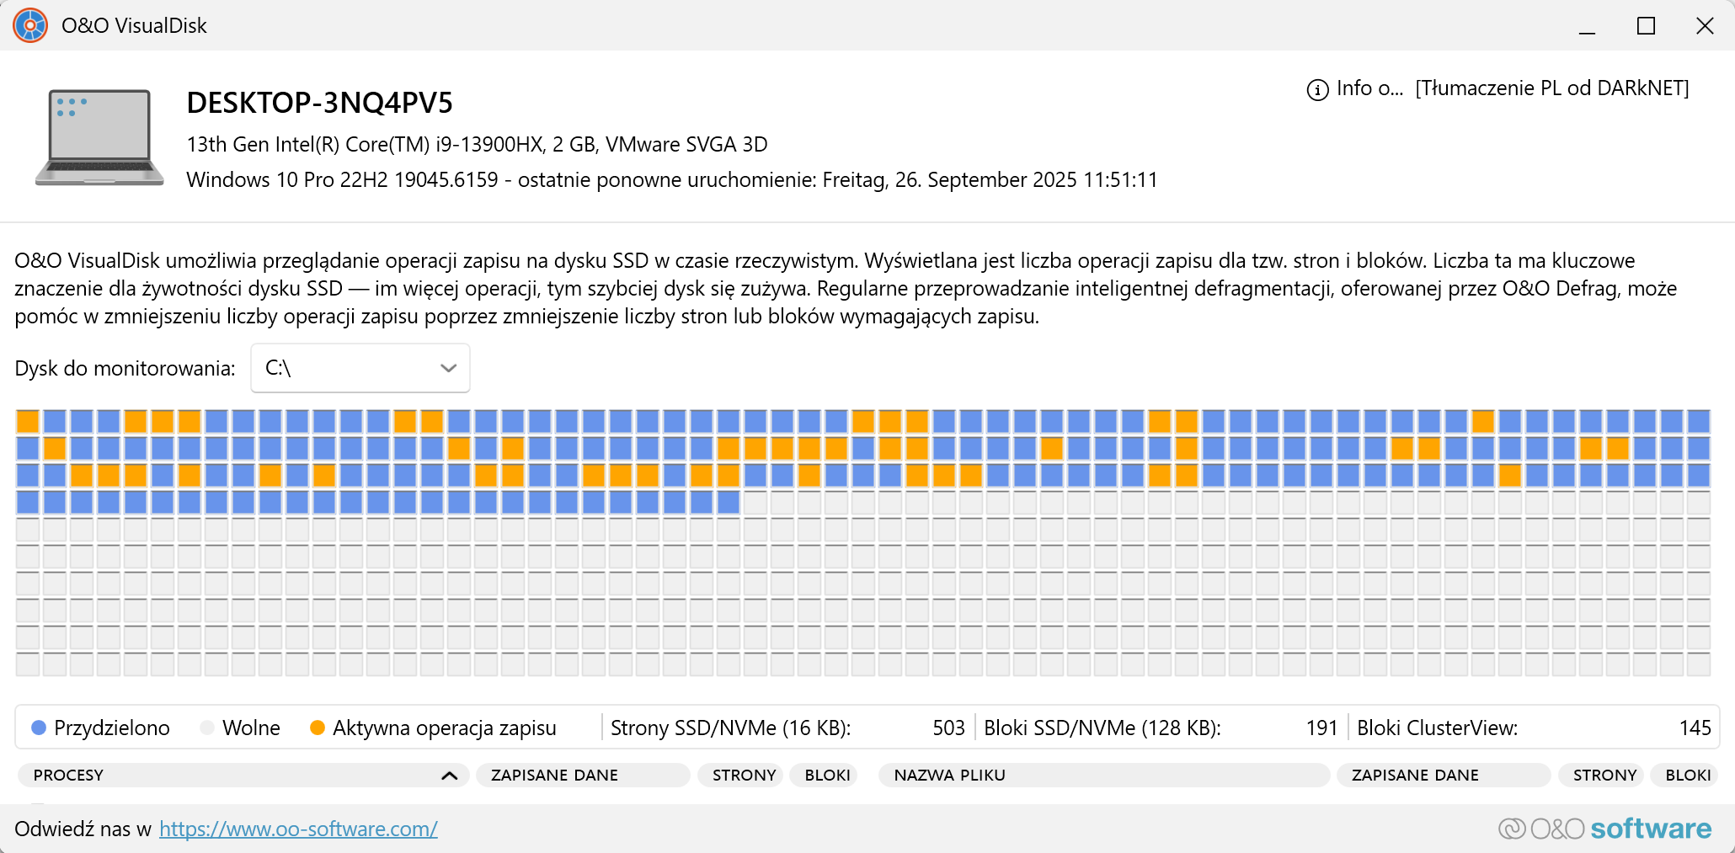Screen dimensions: 1735x853
Task: Click the Przydzielono legend label
Action: (111, 728)
